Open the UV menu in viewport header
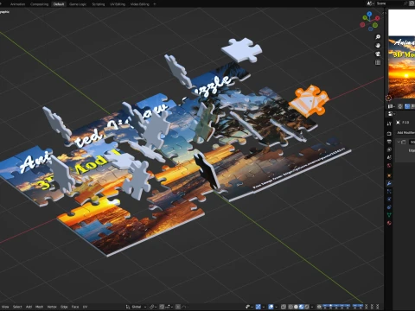This screenshot has height=311, width=415. [85, 307]
